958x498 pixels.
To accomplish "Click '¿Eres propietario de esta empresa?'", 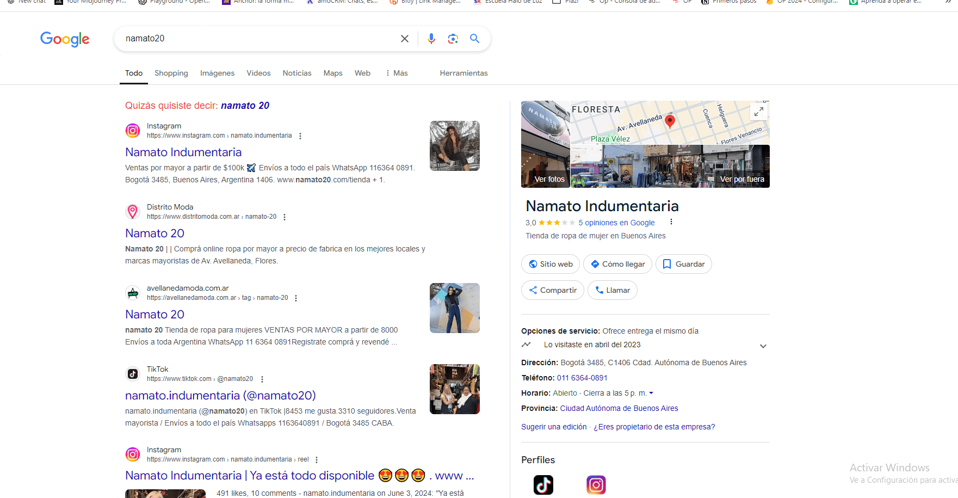I will 654,427.
